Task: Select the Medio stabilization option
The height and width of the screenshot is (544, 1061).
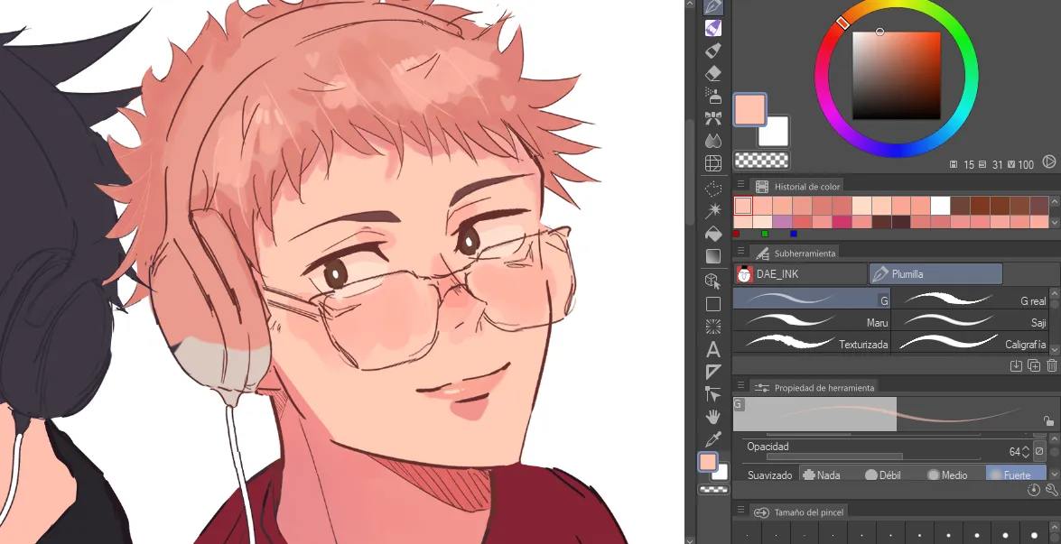Action: point(947,475)
